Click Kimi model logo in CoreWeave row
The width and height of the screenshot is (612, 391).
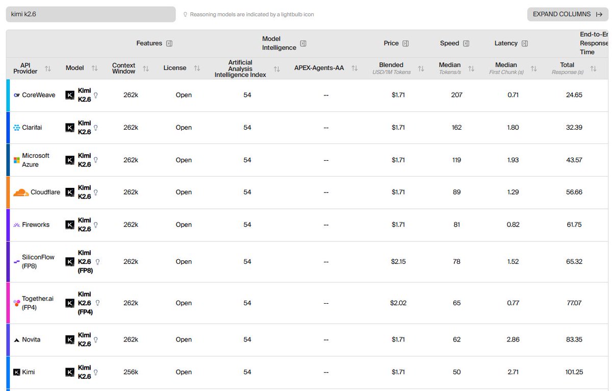[x=70, y=95]
